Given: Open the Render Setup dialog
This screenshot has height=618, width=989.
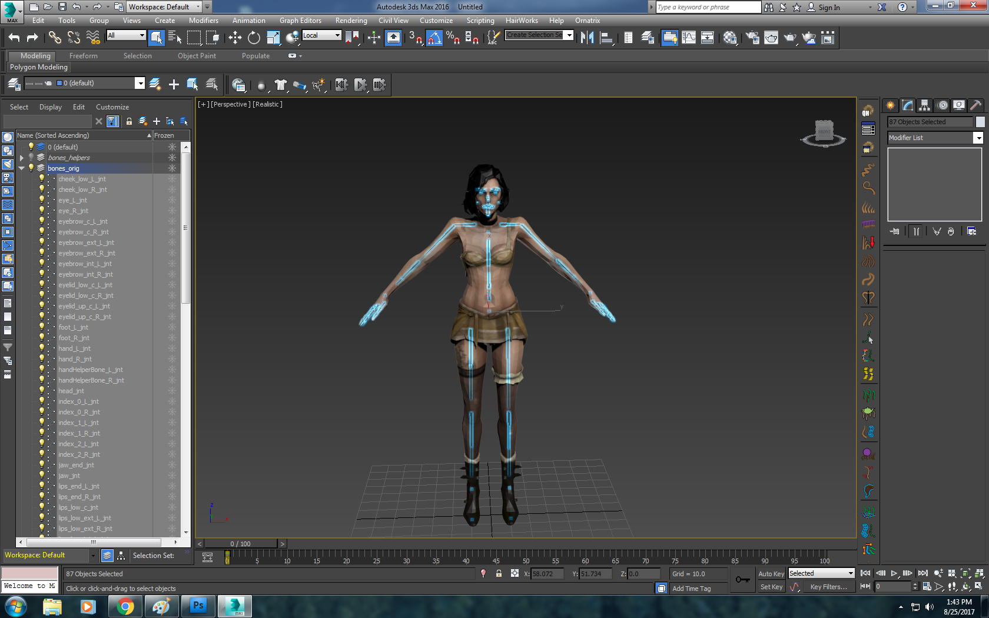Looking at the screenshot, I should pyautogui.click(x=752, y=38).
